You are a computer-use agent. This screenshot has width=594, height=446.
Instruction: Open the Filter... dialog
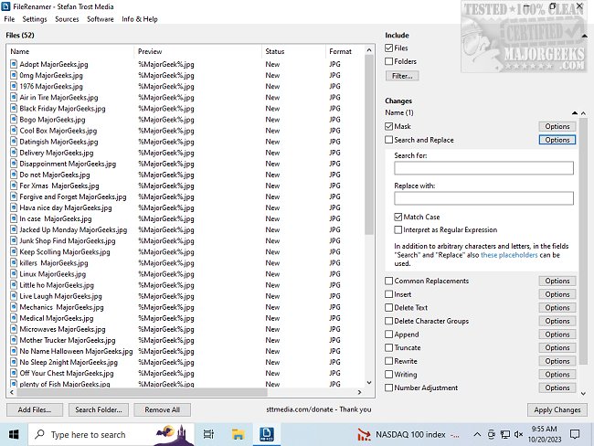coord(402,76)
